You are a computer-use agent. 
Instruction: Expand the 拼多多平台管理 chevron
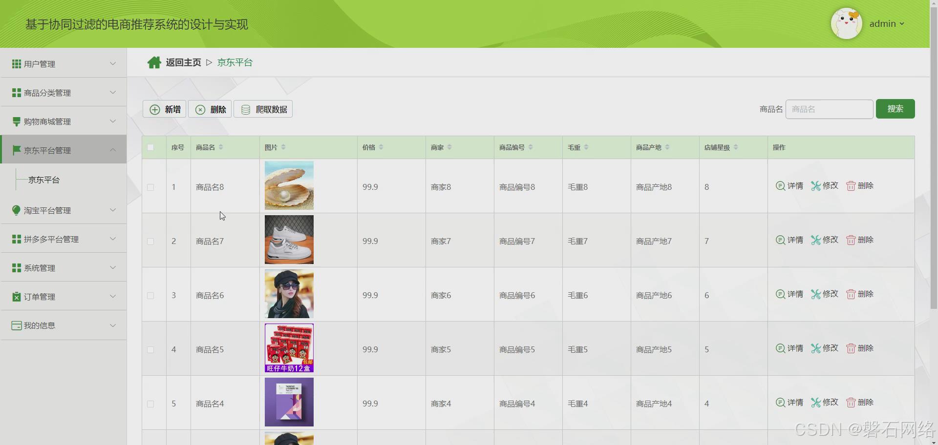pyautogui.click(x=113, y=239)
